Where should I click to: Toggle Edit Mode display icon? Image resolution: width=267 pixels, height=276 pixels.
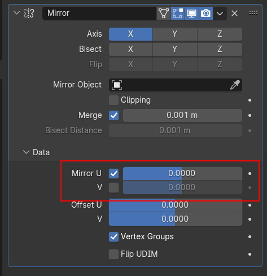(x=178, y=13)
